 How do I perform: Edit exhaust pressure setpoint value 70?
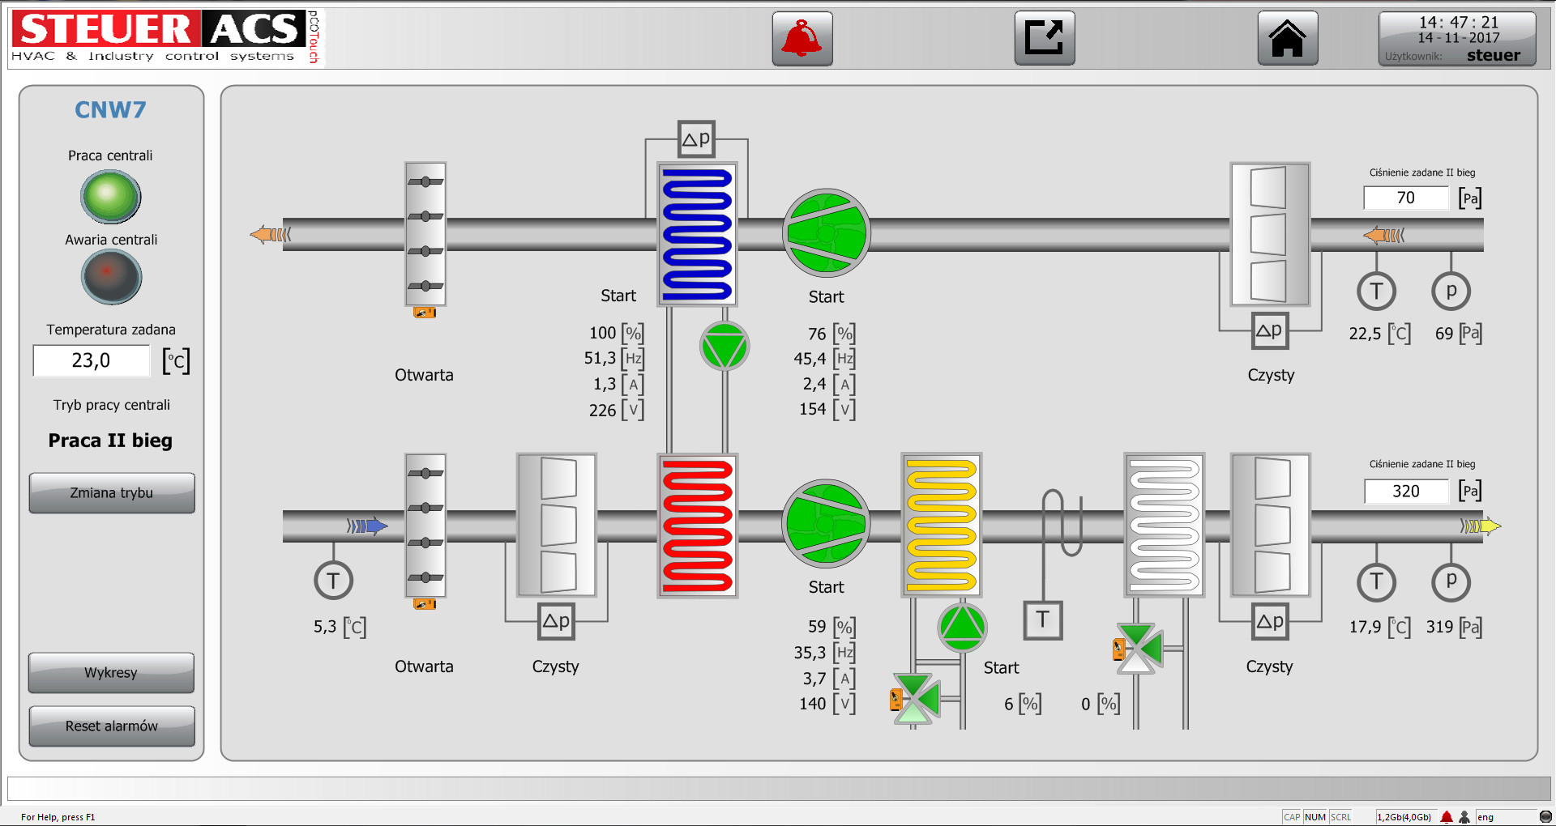tap(1406, 198)
